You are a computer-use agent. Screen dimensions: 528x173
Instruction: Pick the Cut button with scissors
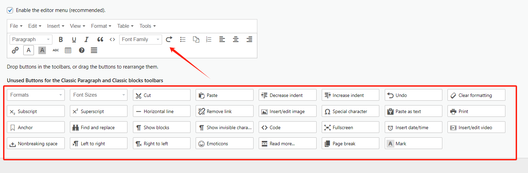point(162,95)
